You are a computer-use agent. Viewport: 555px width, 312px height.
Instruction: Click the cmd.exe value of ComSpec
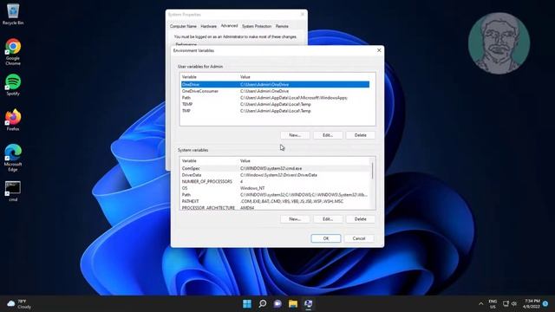pyautogui.click(x=271, y=168)
